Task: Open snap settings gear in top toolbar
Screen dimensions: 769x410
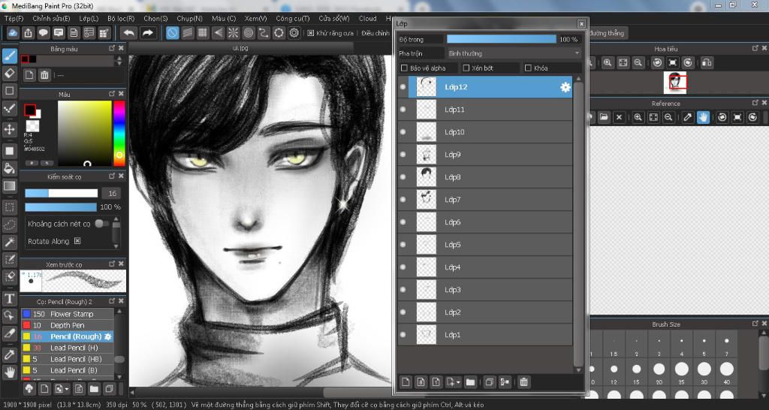Action: pos(294,33)
